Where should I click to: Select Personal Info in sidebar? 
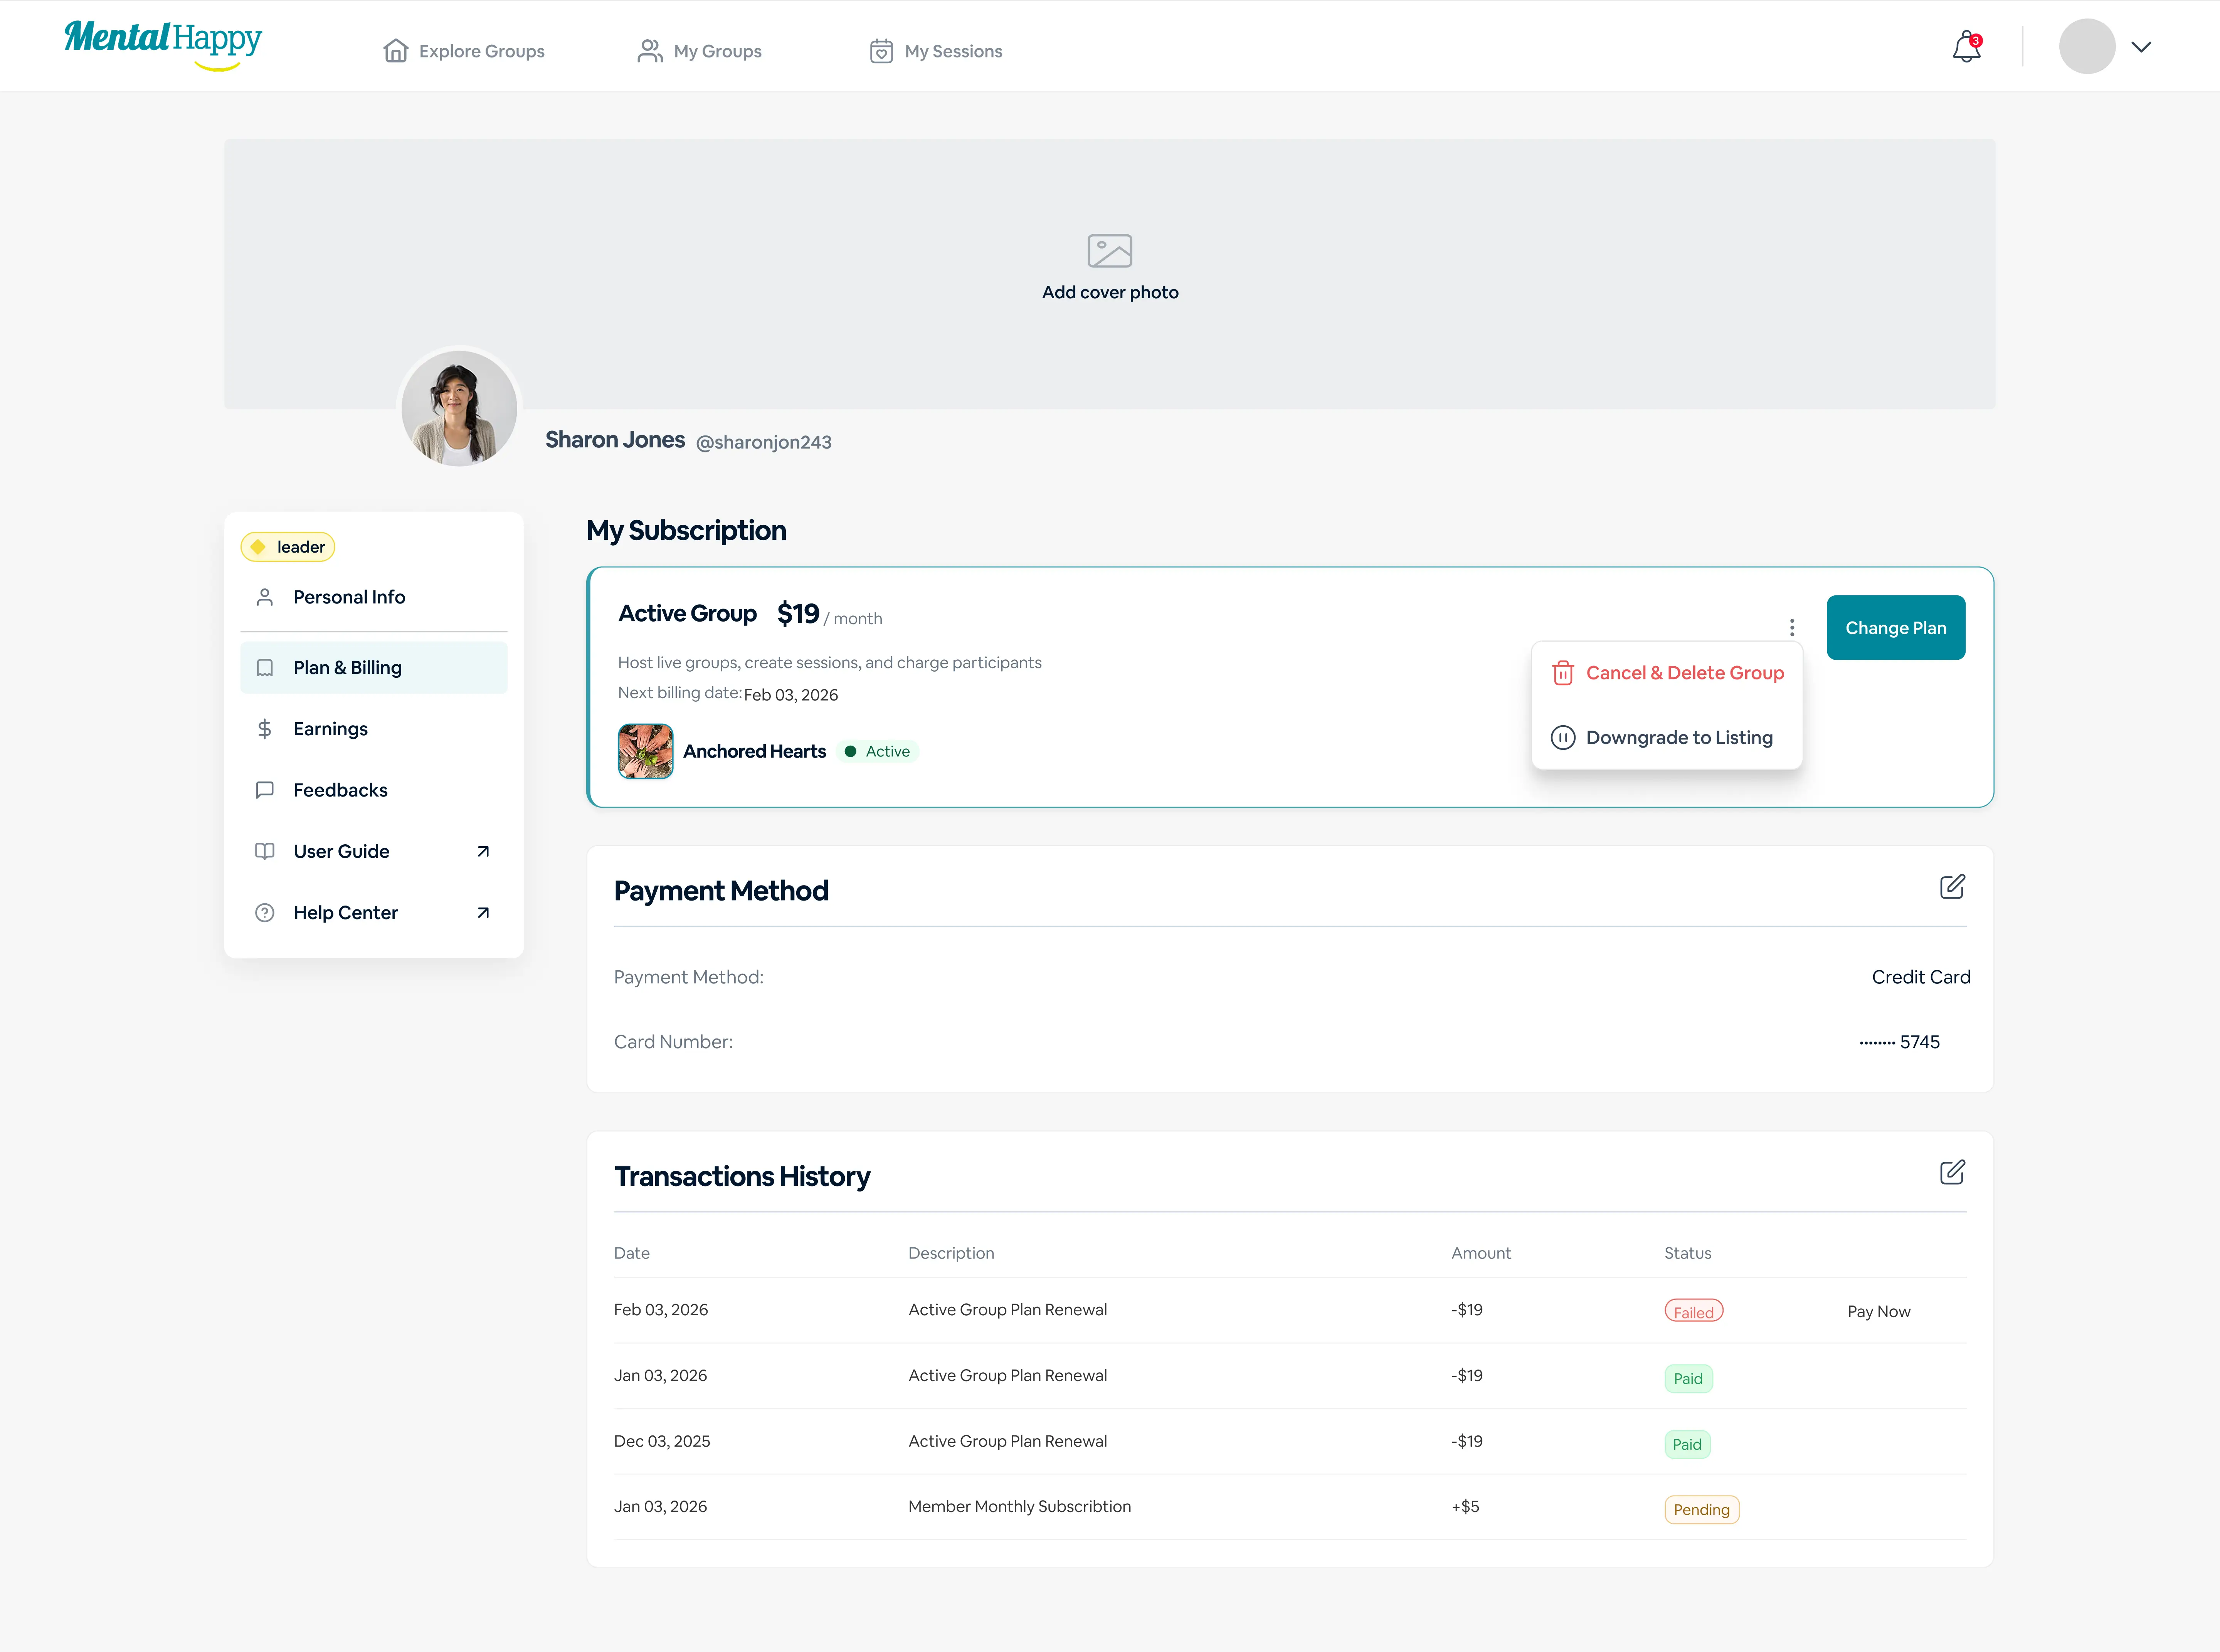(x=374, y=597)
